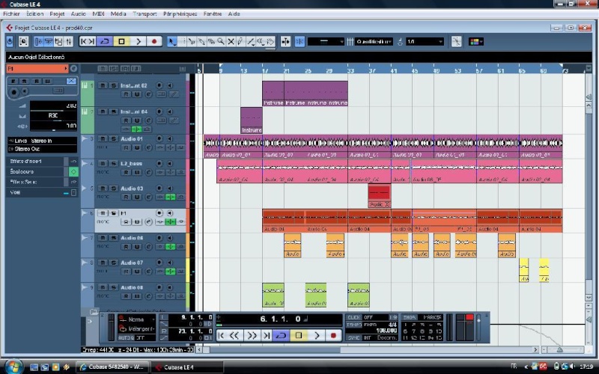This screenshot has height=374, width=599.
Task: Show the Inspector panel
Action: click(39, 41)
